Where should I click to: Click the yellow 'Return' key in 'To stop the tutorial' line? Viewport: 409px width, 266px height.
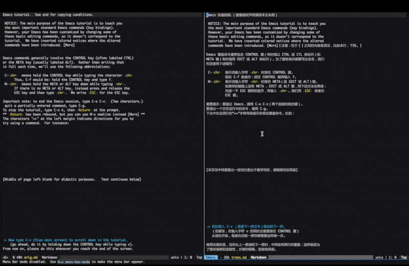coord(84,110)
